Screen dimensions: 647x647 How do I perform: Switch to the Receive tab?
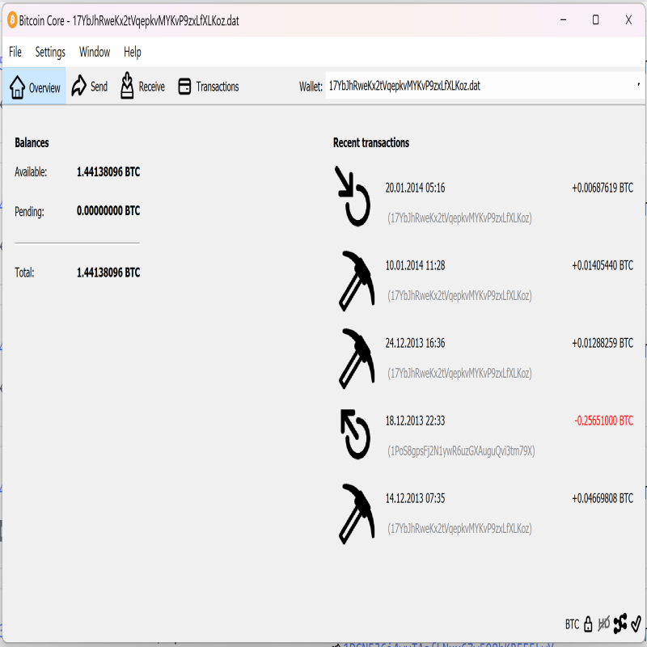(x=142, y=87)
